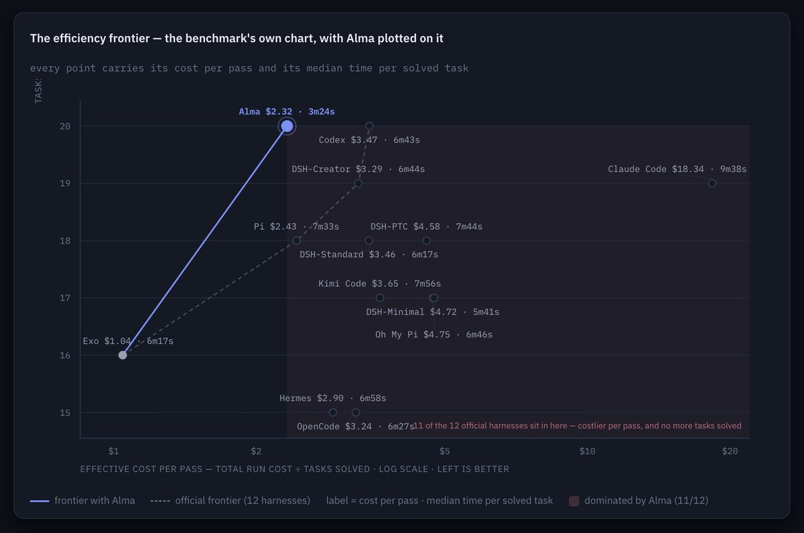804x533 pixels.
Task: Select the Exo data point
Action: point(123,355)
